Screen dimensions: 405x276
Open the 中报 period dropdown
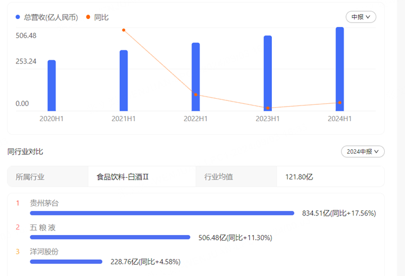(361, 17)
